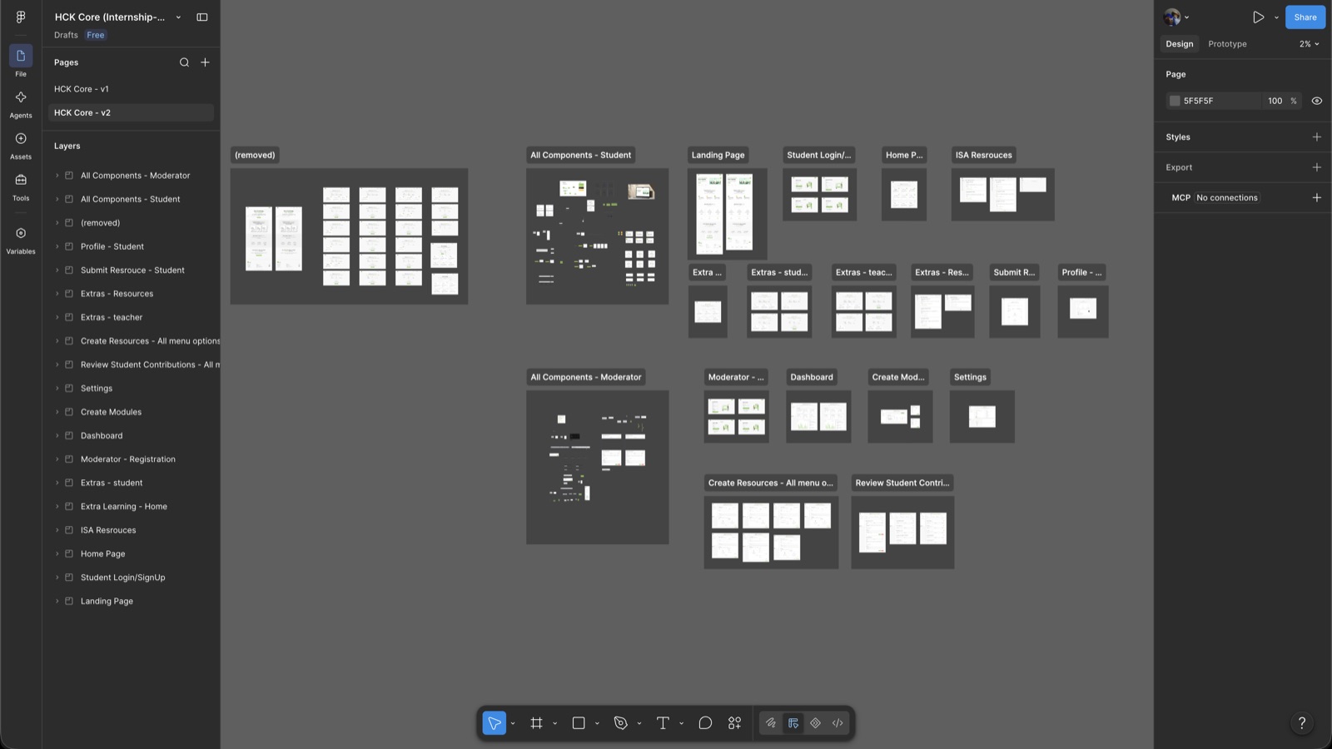
Task: Open the Assets sidebar panel
Action: 21,138
